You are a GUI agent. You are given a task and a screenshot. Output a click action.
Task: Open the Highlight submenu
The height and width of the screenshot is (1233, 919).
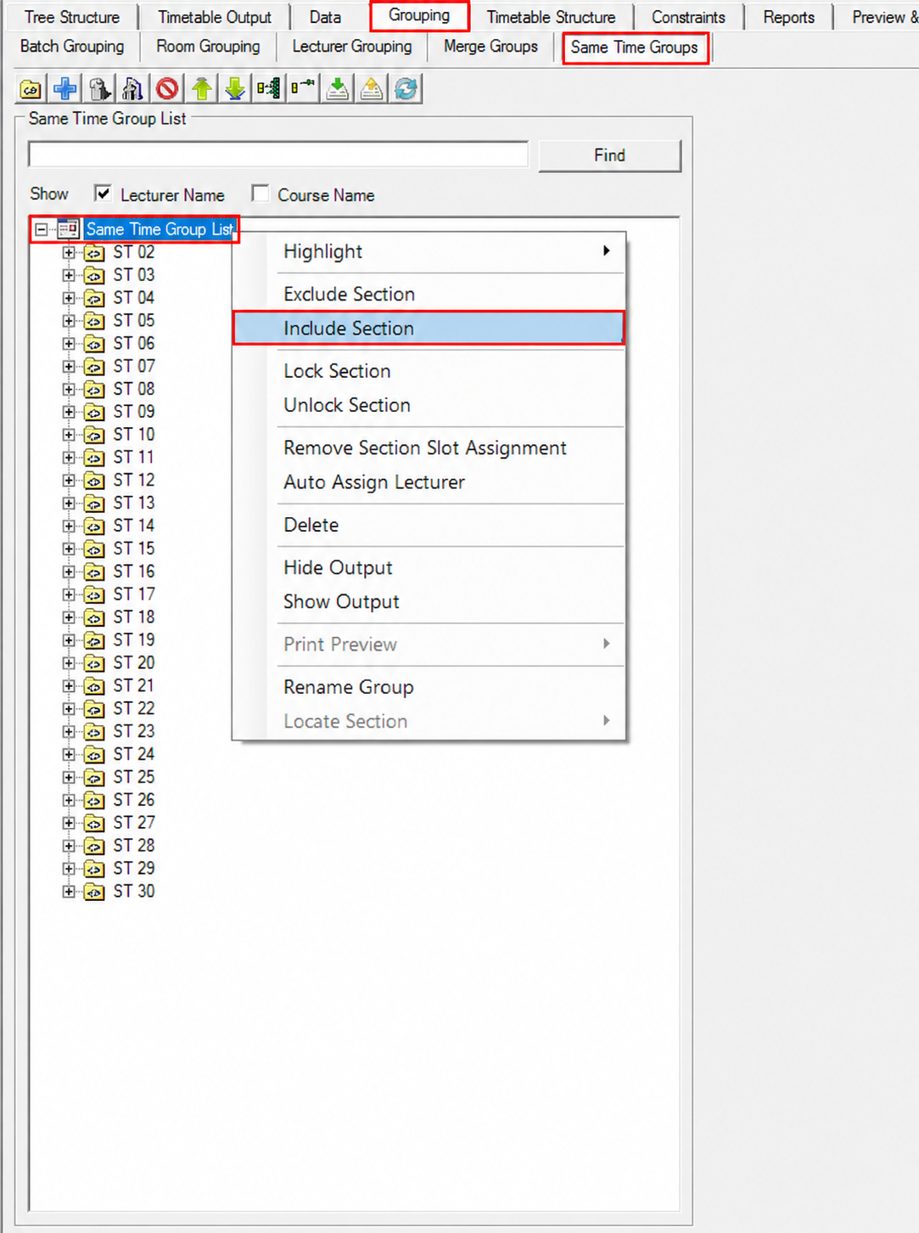pyautogui.click(x=429, y=251)
